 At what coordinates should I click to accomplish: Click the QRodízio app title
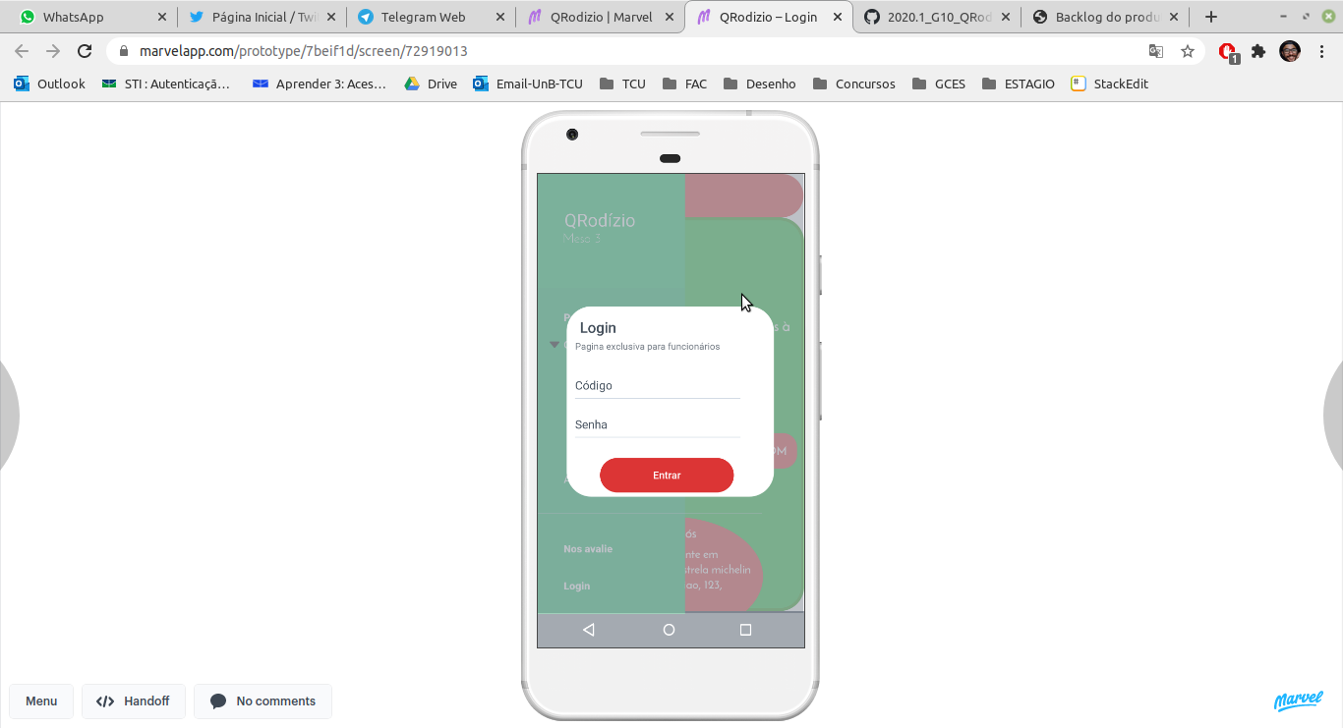600,221
